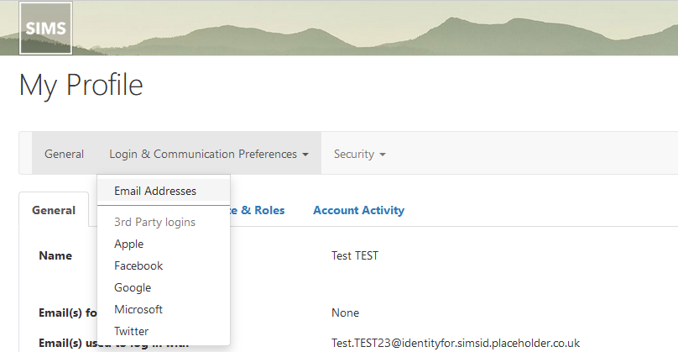Select Twitter from the dropdown list
678x352 pixels.
click(131, 331)
